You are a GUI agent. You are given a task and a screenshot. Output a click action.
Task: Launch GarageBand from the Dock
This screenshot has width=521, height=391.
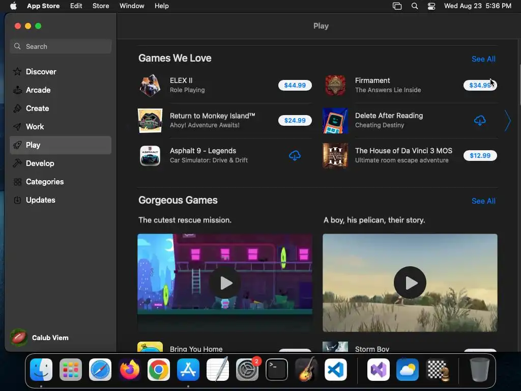coord(306,370)
